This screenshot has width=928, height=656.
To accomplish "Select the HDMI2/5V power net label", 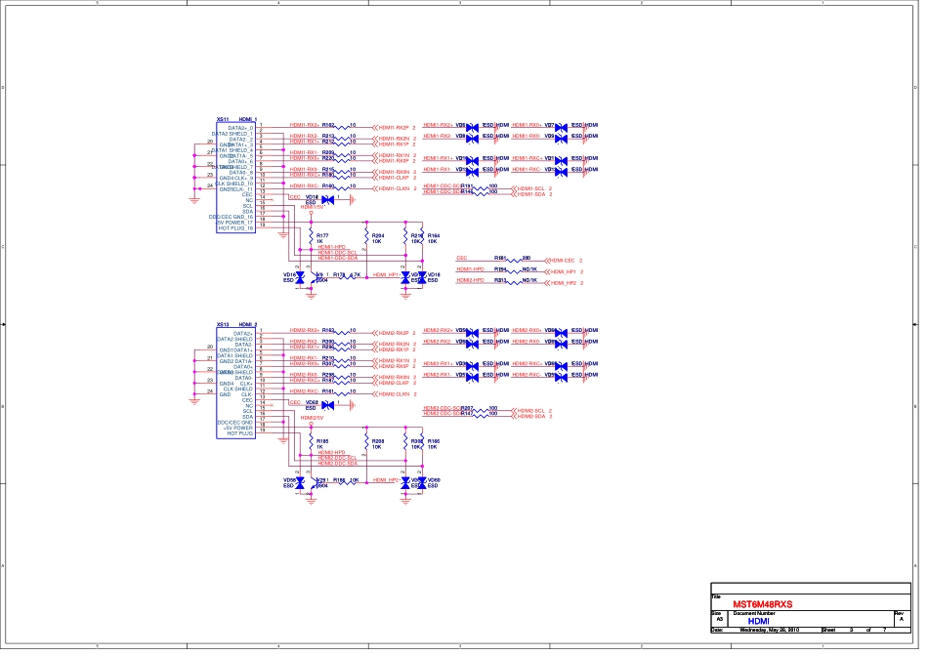I will coord(312,417).
